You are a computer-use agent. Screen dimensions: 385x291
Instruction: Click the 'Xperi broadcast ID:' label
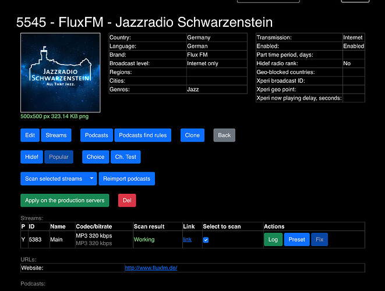[281, 81]
